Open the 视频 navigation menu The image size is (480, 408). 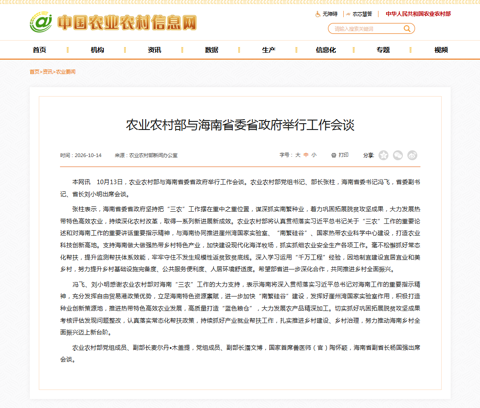point(441,50)
